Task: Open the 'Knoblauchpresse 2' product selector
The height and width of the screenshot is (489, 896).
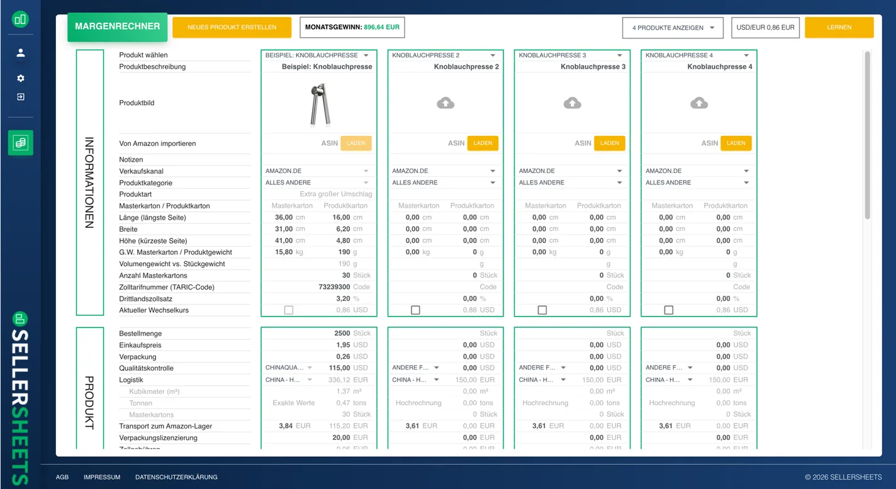Action: point(445,55)
